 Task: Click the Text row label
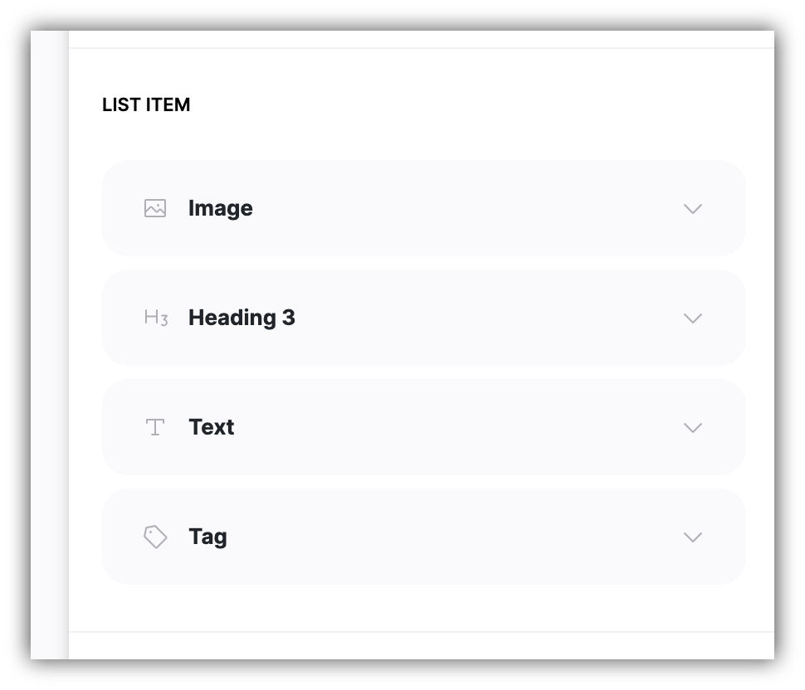(x=212, y=427)
